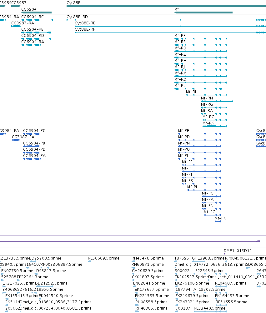Click polypeptide CG6904-PD label
266x313 pixels.
click(x=34, y=149)
